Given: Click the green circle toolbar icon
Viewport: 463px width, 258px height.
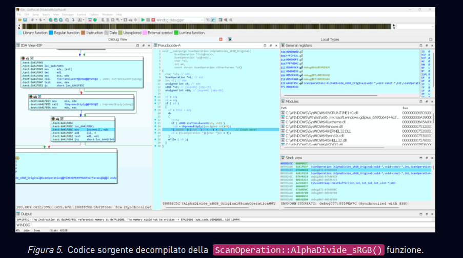Looking at the screenshot, I should point(95,20).
